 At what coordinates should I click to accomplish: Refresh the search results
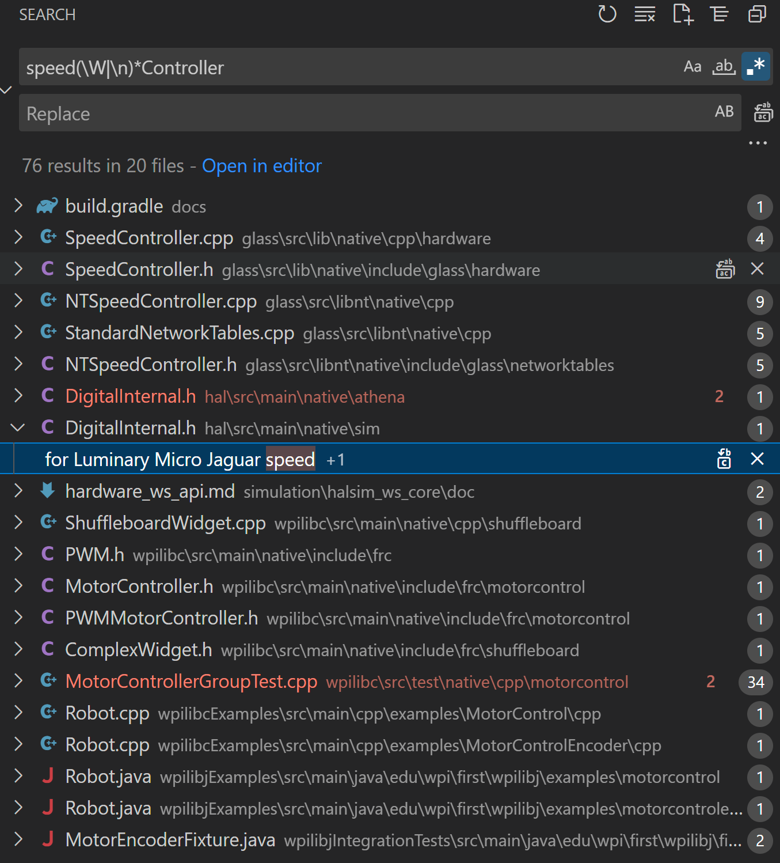click(607, 14)
